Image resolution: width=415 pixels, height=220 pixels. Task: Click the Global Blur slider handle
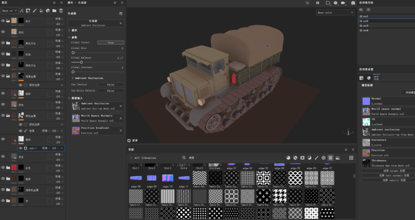[x=73, y=53]
